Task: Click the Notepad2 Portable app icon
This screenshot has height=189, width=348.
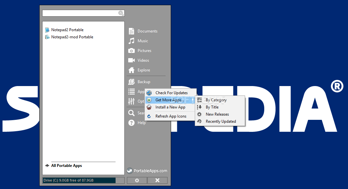Action: click(47, 30)
